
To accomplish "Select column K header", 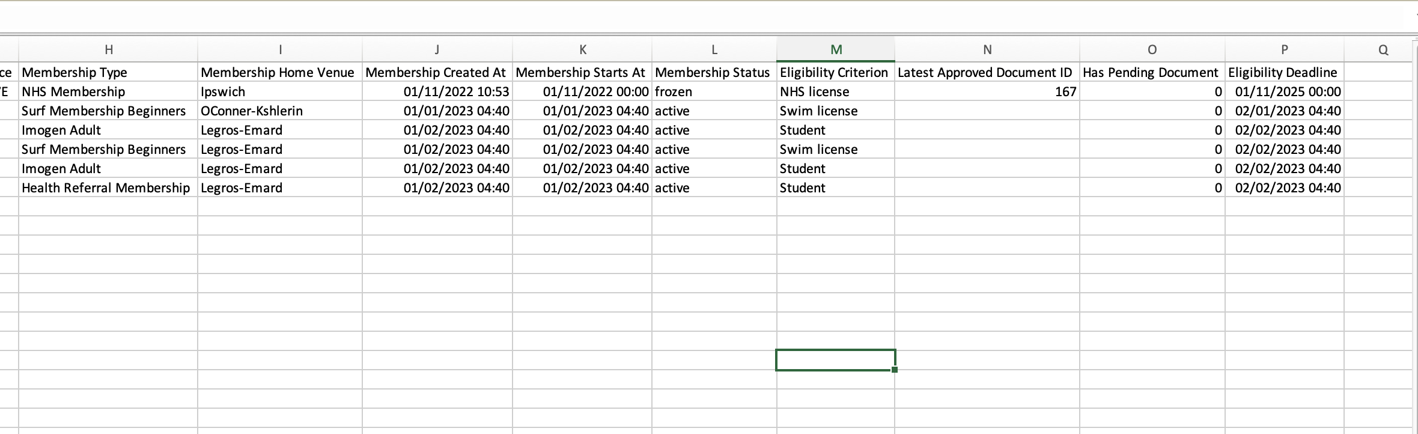I will point(582,50).
